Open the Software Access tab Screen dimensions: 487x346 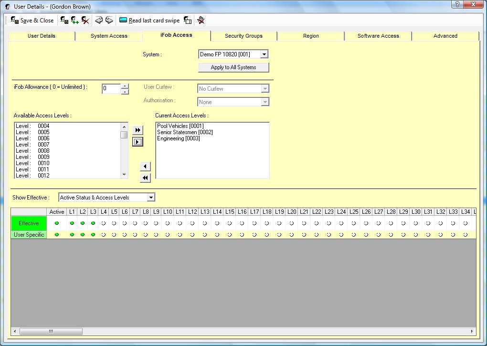point(378,36)
